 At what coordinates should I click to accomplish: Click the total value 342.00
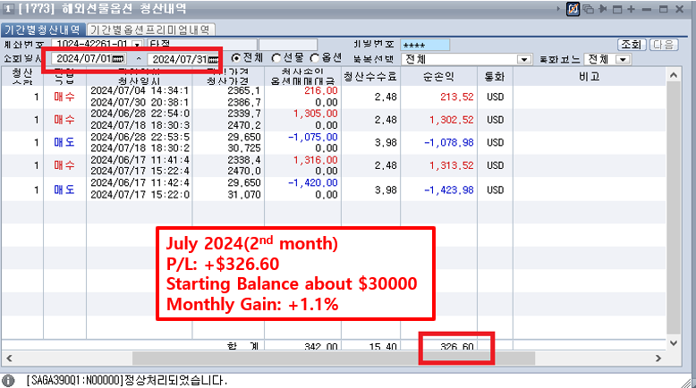tap(321, 346)
